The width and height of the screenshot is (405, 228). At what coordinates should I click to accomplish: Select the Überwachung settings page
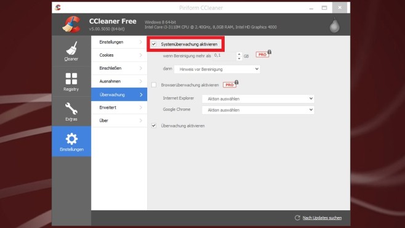tap(119, 94)
